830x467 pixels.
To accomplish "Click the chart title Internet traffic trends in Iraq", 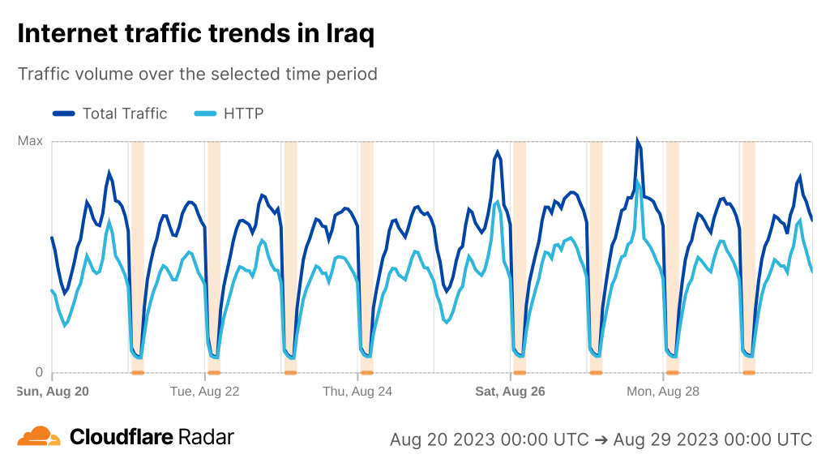I will (195, 34).
